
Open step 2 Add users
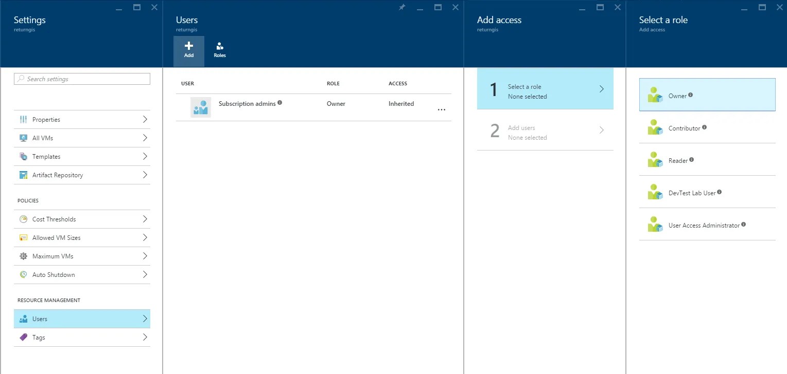545,130
